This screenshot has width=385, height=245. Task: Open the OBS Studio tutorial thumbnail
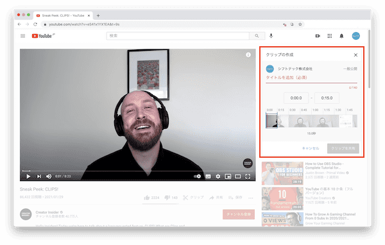[282, 173]
